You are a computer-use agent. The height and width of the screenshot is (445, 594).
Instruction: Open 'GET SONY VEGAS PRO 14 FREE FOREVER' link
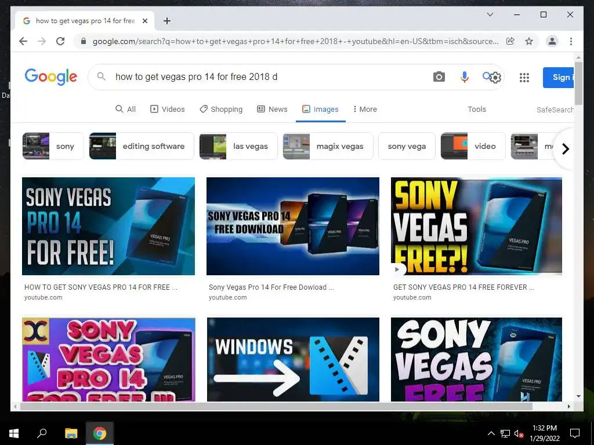pyautogui.click(x=463, y=287)
